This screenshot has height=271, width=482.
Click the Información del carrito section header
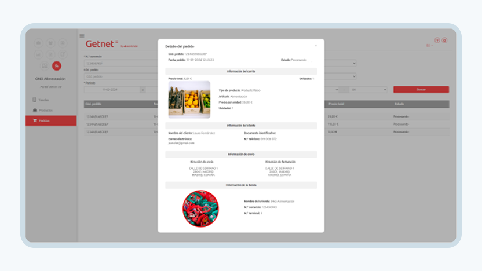pos(241,71)
